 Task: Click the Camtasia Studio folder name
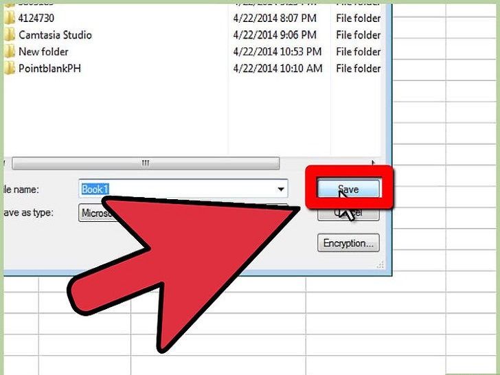[x=55, y=35]
